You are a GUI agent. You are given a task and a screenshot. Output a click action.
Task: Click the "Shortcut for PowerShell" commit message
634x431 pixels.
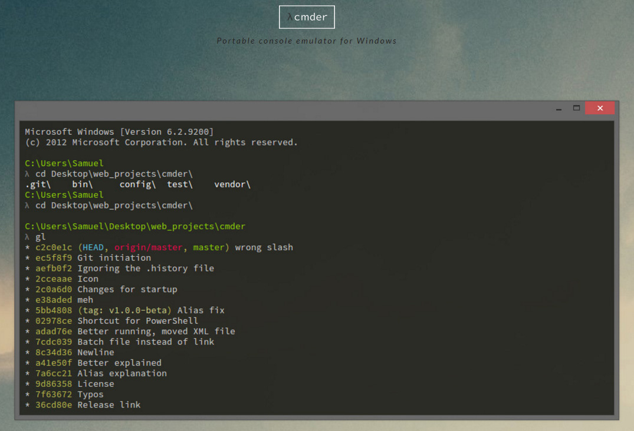(x=138, y=321)
